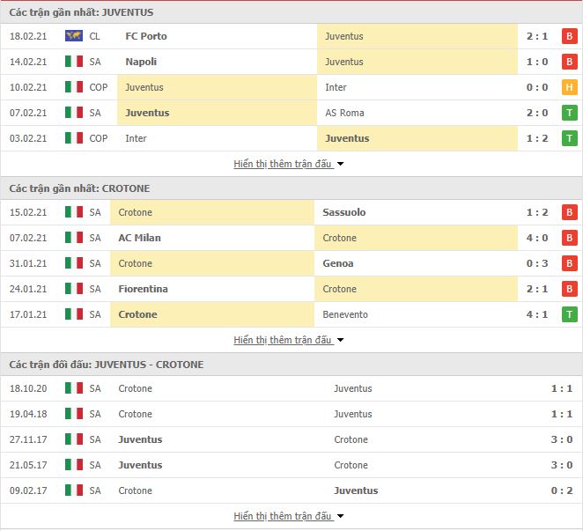This screenshot has height=531, width=583.
Task: Select the 27.11.17 Juventus vs Crotone row
Action: click(291, 439)
